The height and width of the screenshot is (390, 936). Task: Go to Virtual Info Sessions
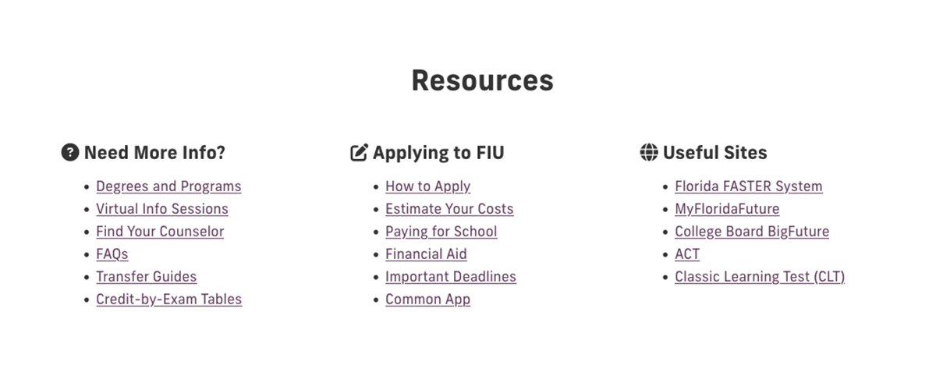[x=162, y=209]
